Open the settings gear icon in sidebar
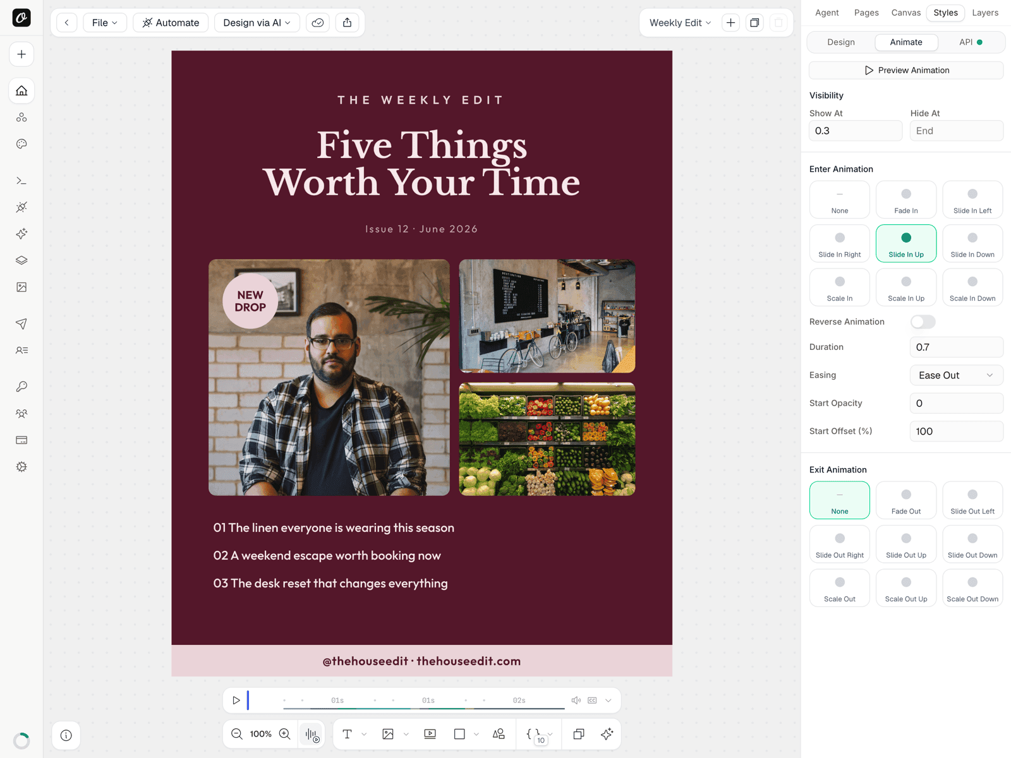The image size is (1011, 758). (x=21, y=467)
